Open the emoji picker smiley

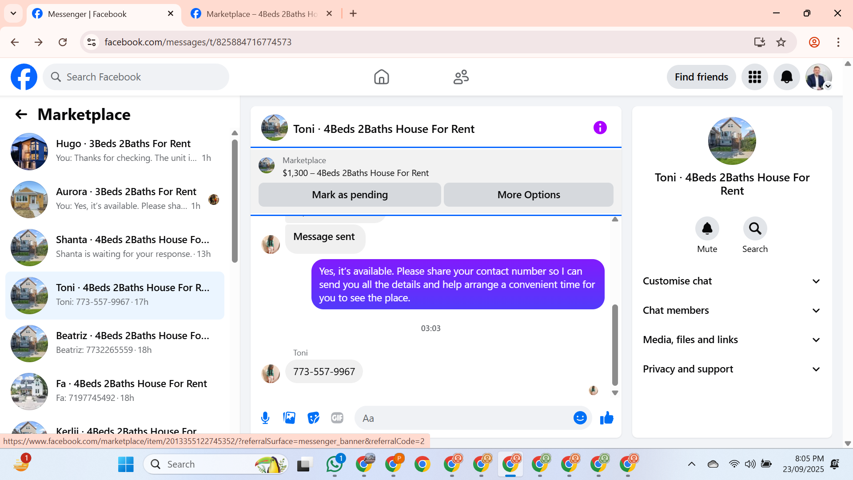(580, 418)
